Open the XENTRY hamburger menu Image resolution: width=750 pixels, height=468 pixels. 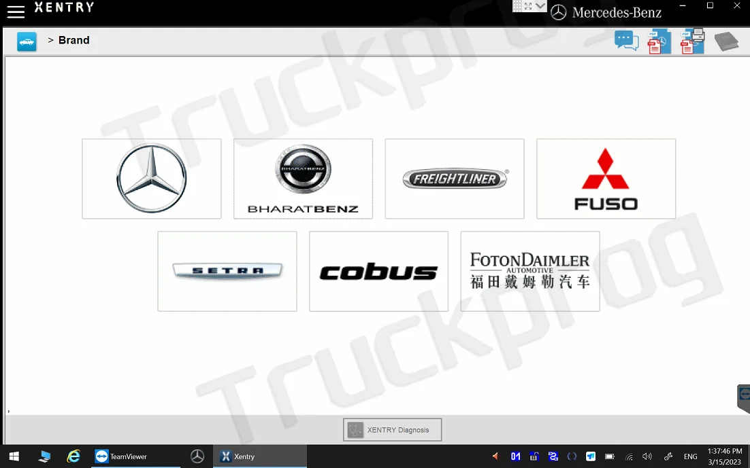tap(15, 12)
